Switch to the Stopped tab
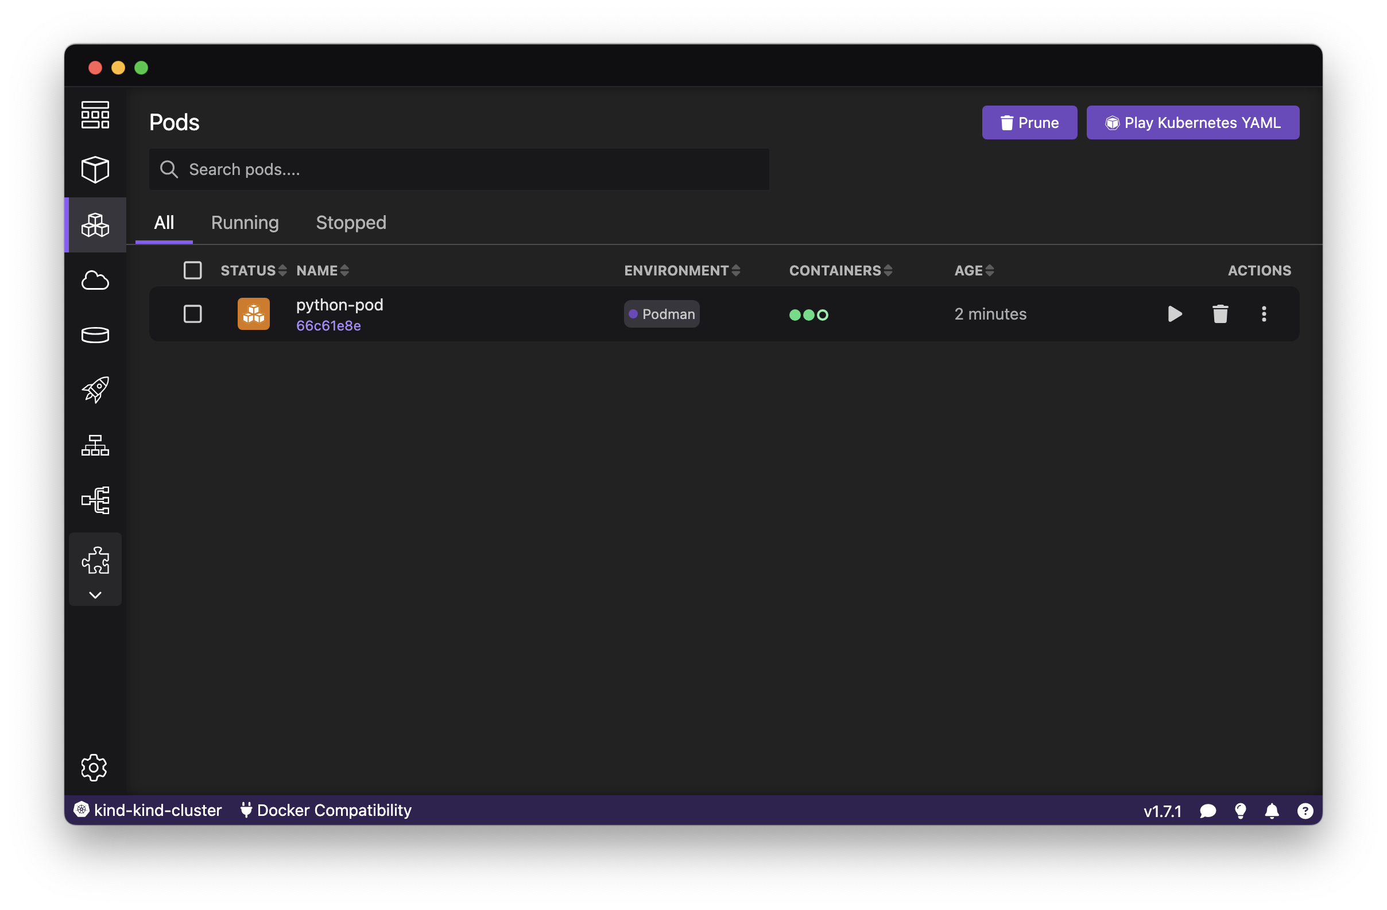The height and width of the screenshot is (910, 1387). pyautogui.click(x=351, y=223)
